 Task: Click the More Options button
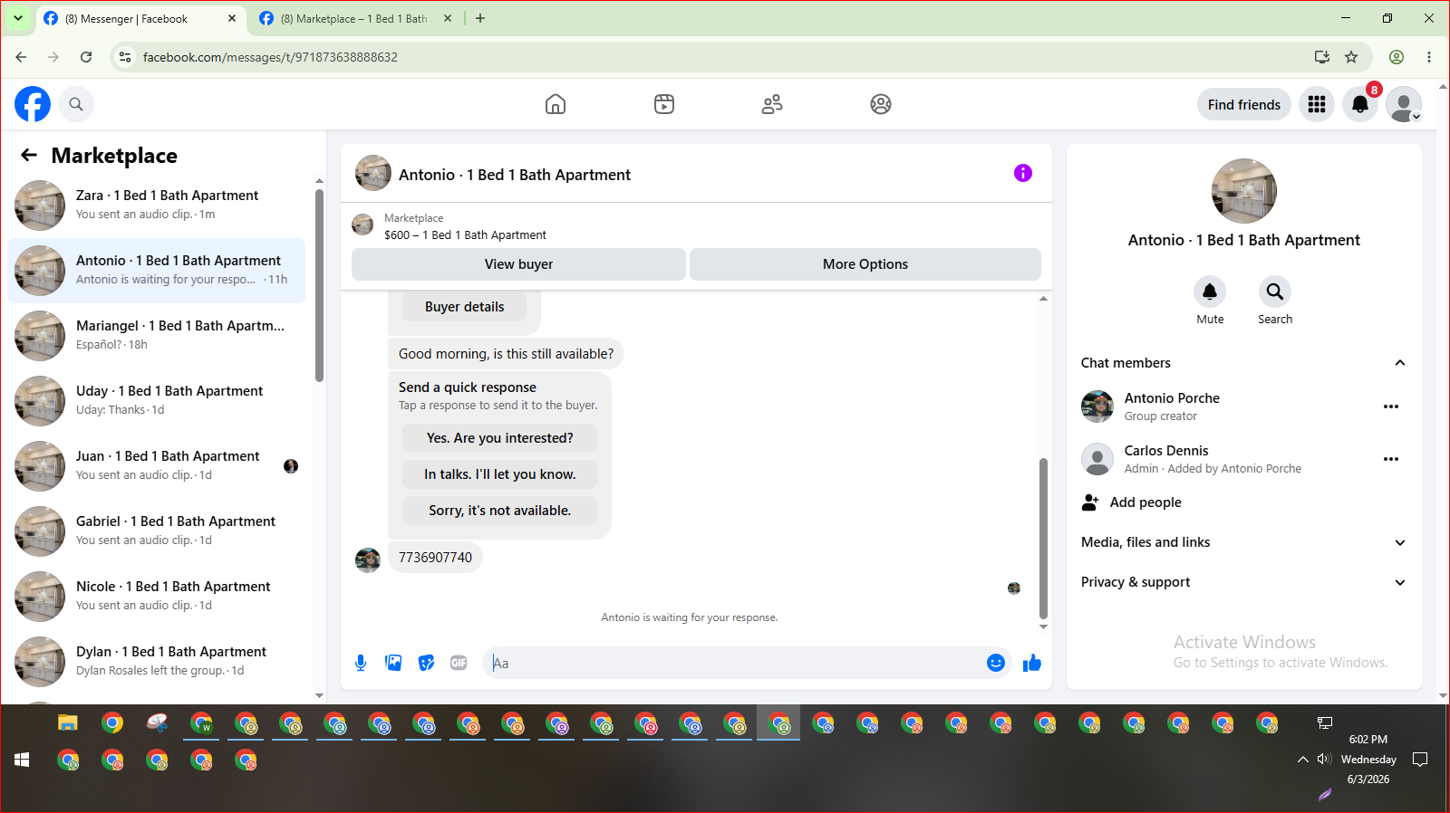coord(865,264)
